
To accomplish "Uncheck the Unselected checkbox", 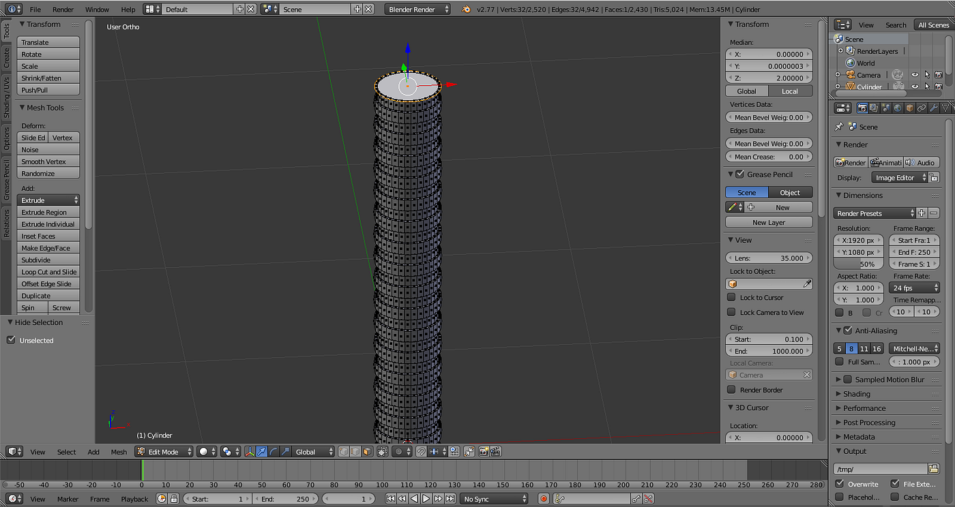I will pyautogui.click(x=11, y=340).
